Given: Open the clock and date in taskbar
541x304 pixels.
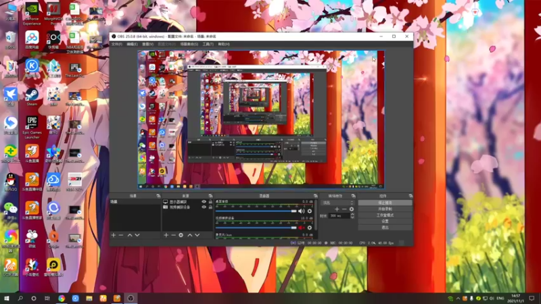Looking at the screenshot, I should [515, 299].
